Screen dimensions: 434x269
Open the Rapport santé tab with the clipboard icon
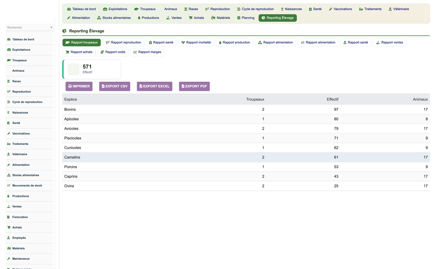tap(161, 42)
